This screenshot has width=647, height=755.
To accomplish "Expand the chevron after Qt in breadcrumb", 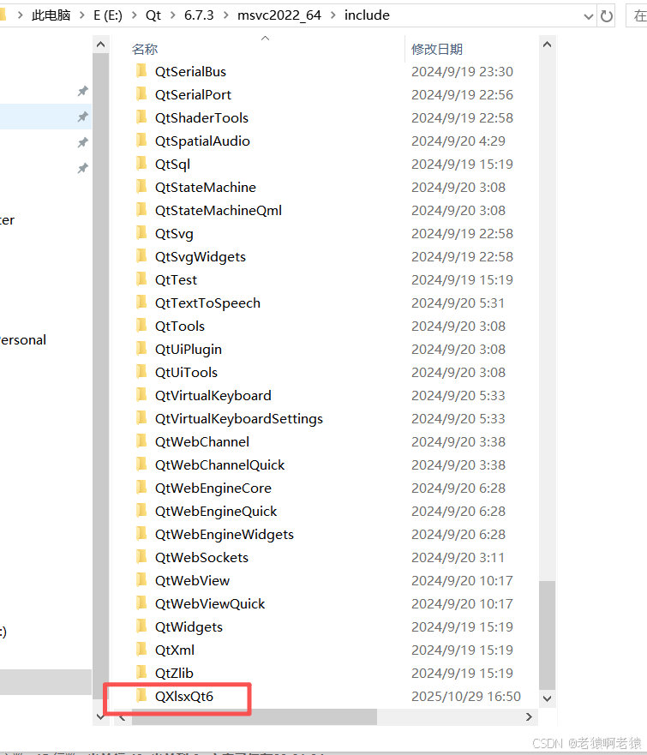I will point(173,15).
